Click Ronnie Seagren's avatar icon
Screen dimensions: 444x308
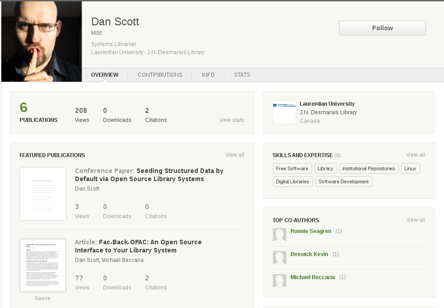click(280, 234)
